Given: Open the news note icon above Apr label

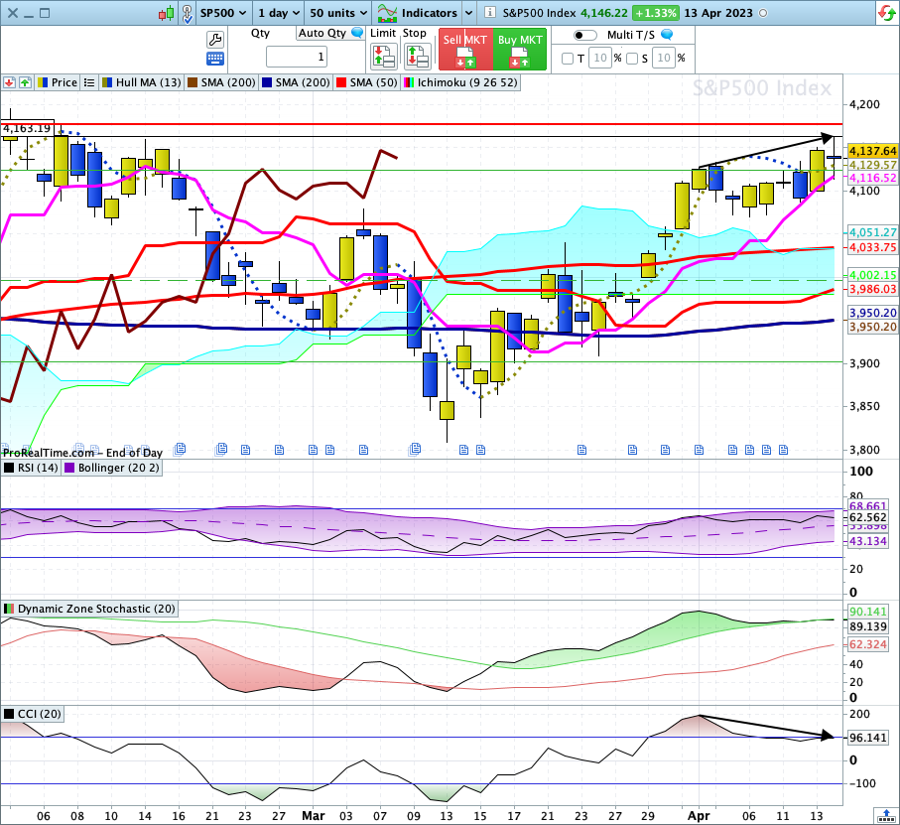Looking at the screenshot, I should (699, 450).
